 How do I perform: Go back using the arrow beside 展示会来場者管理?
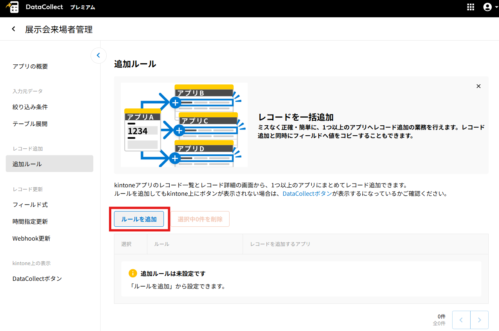click(14, 29)
